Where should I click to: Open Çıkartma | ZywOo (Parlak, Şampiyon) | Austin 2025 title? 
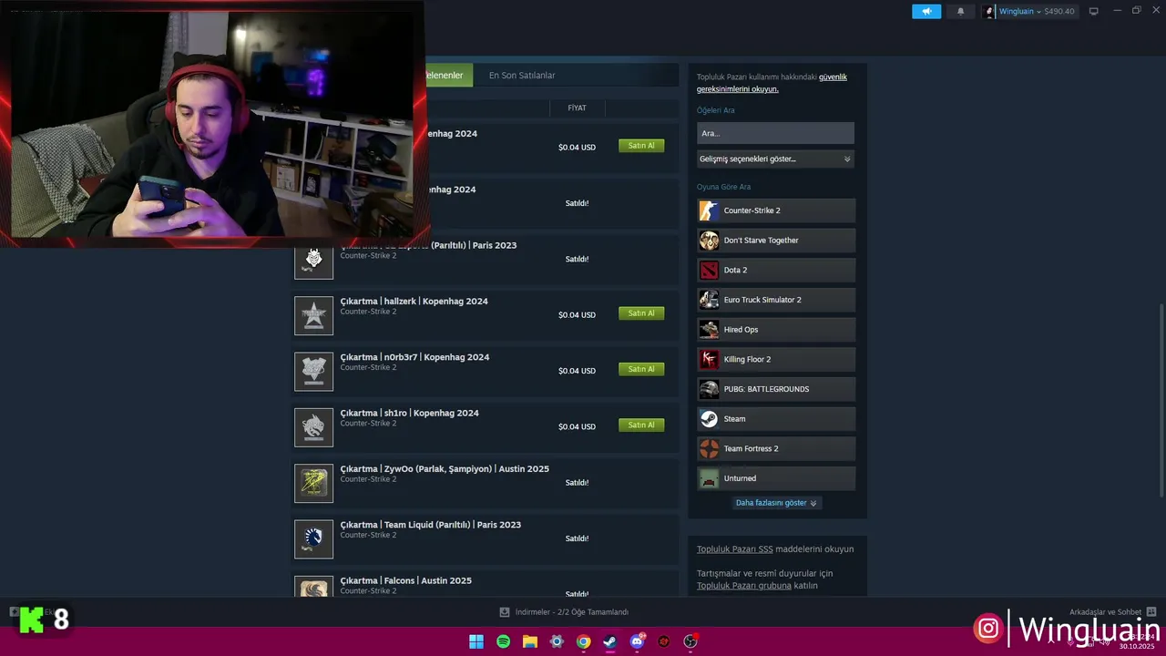(x=445, y=469)
